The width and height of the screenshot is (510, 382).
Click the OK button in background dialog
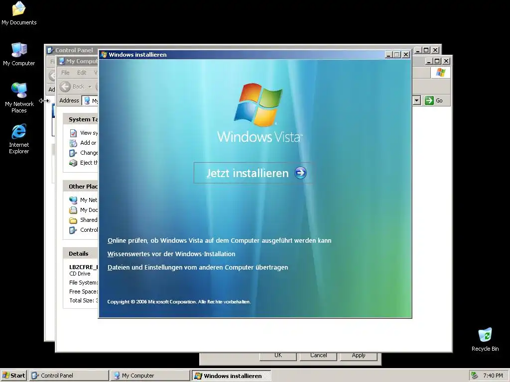pos(278,356)
